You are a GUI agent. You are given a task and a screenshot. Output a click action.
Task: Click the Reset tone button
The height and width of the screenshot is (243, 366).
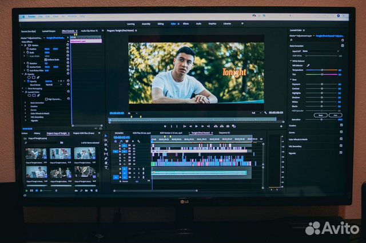coord(320,115)
